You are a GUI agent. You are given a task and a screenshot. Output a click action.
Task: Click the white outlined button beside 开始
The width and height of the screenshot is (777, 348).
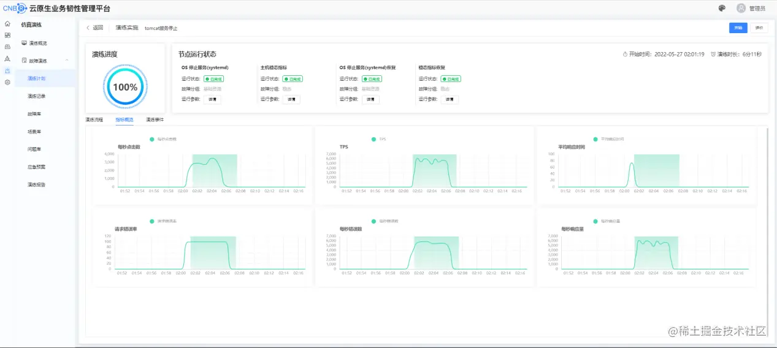click(x=759, y=28)
